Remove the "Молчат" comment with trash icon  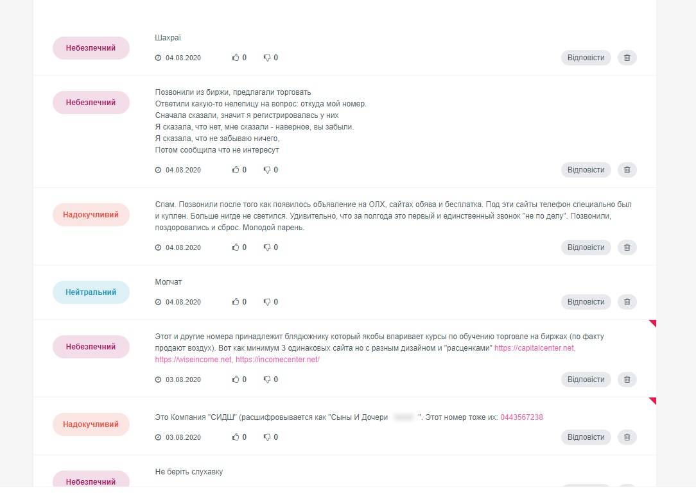(627, 302)
